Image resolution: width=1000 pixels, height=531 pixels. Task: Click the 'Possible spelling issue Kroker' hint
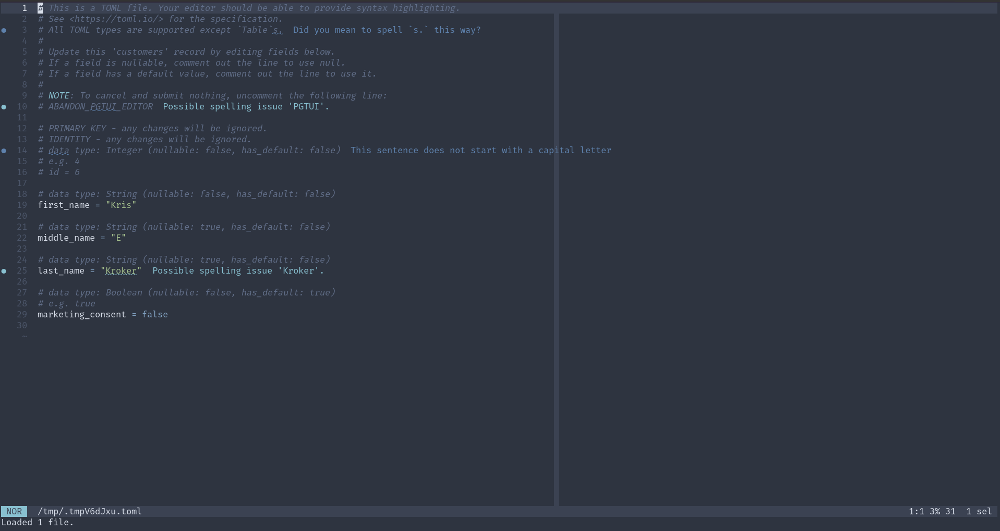click(238, 270)
